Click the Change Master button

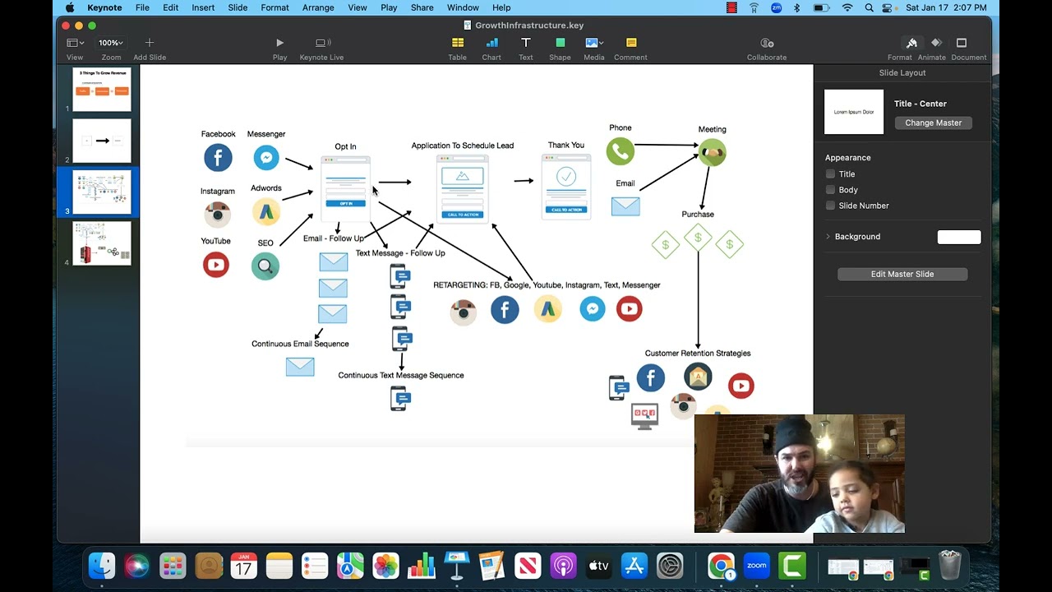933,123
